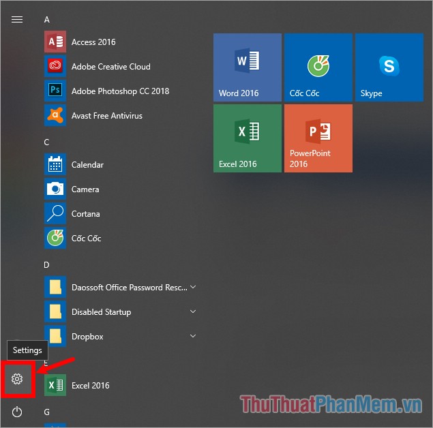Select the Avast Free Antivirus label
This screenshot has height=428, width=433.
[x=107, y=116]
